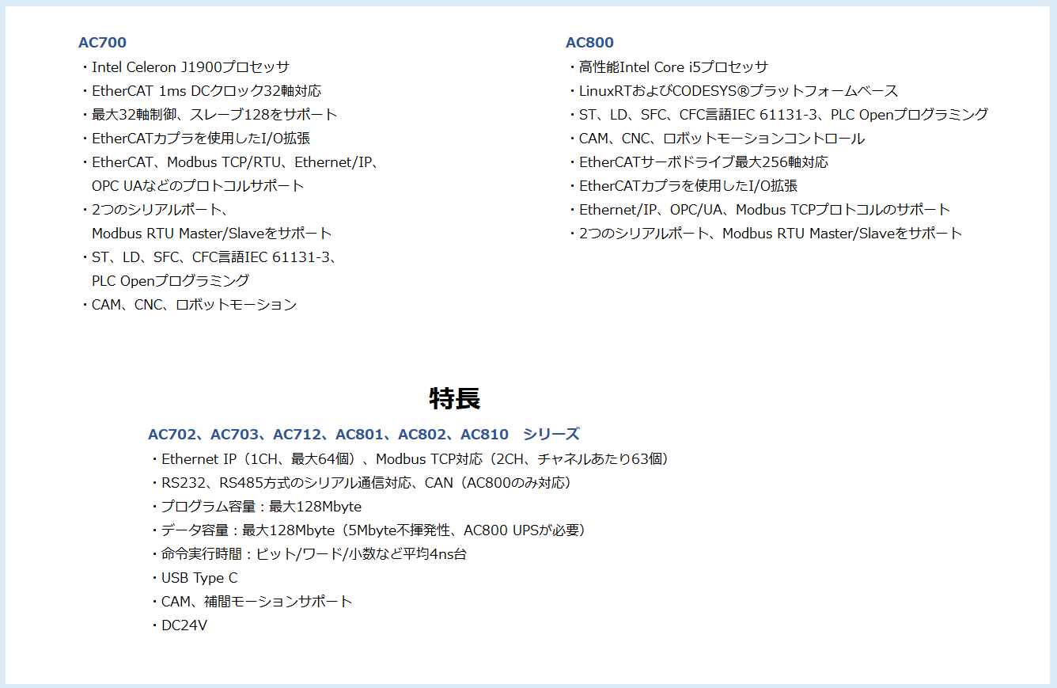
Task: Click the CAM、CNC、ロボットモーション line under AC700
Action: 188,305
